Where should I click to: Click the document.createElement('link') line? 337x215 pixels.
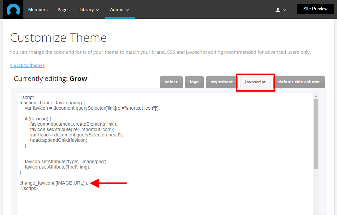click(73, 124)
